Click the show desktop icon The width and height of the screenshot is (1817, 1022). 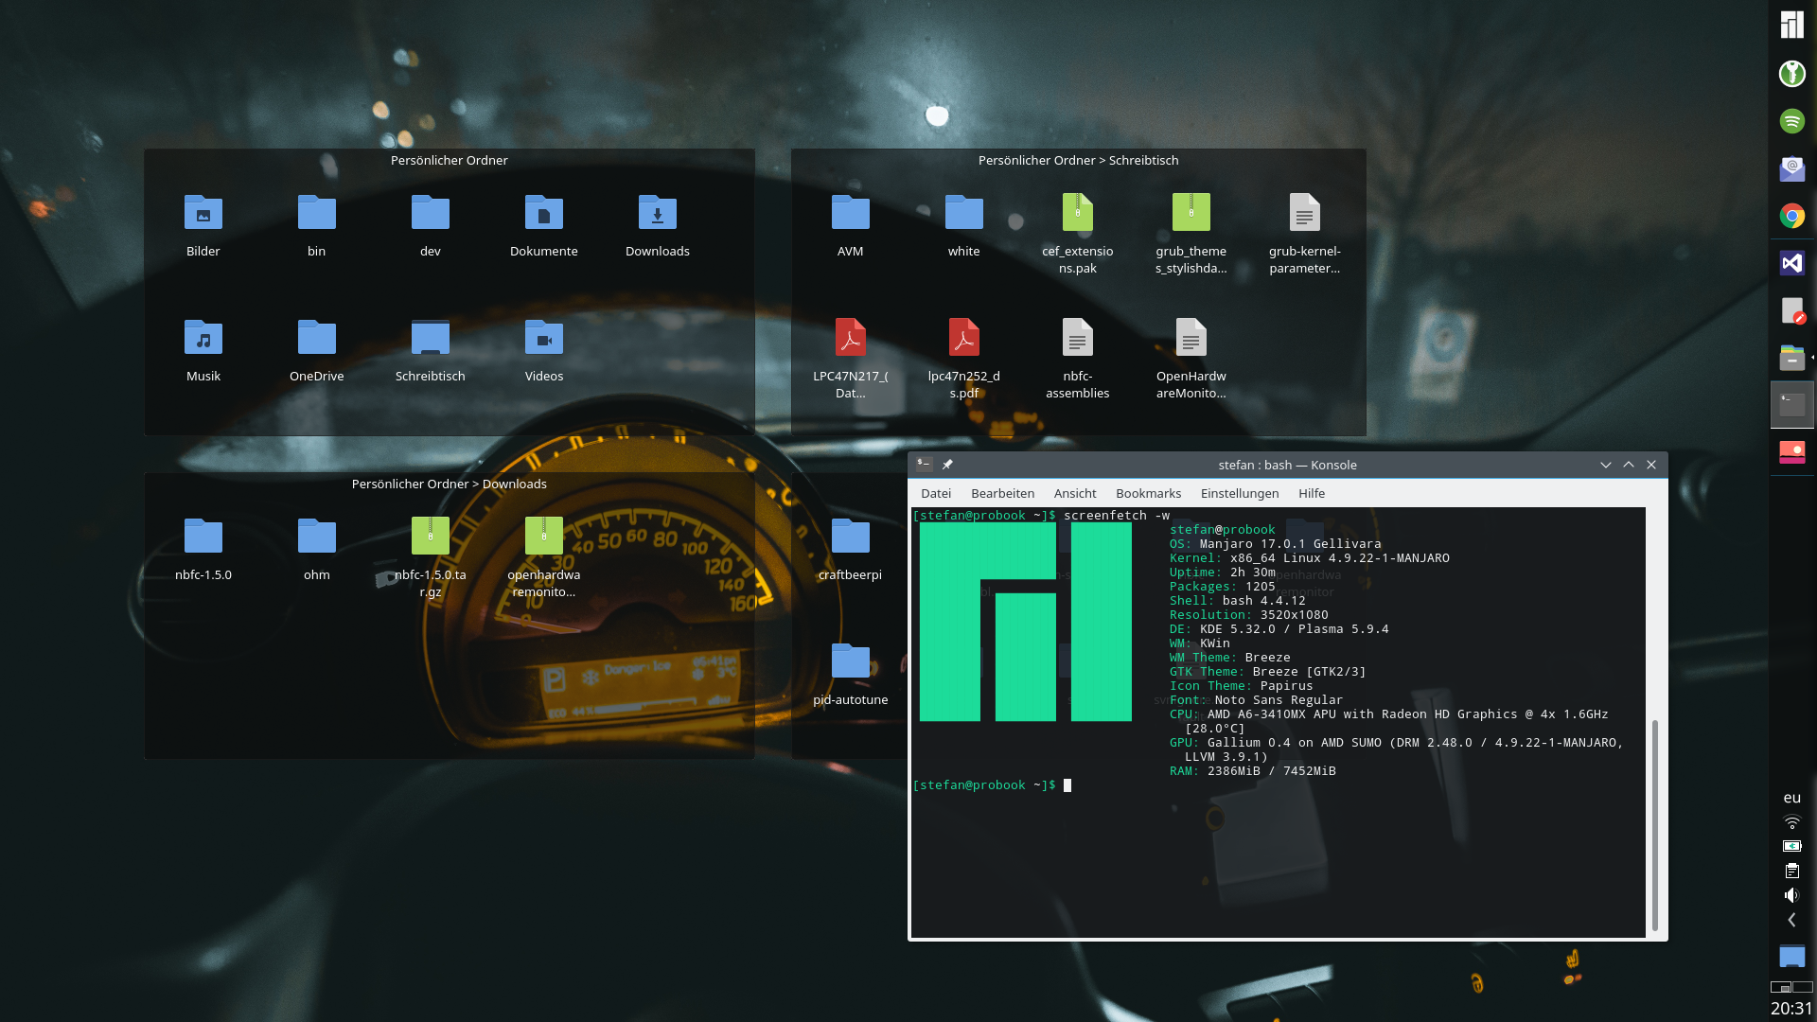[1791, 956]
